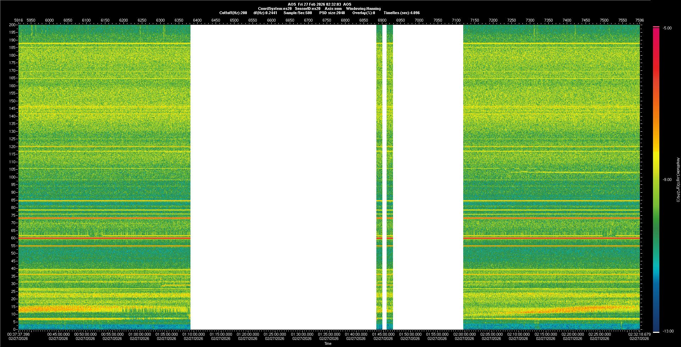Click the large white data gap region

(x=283, y=177)
